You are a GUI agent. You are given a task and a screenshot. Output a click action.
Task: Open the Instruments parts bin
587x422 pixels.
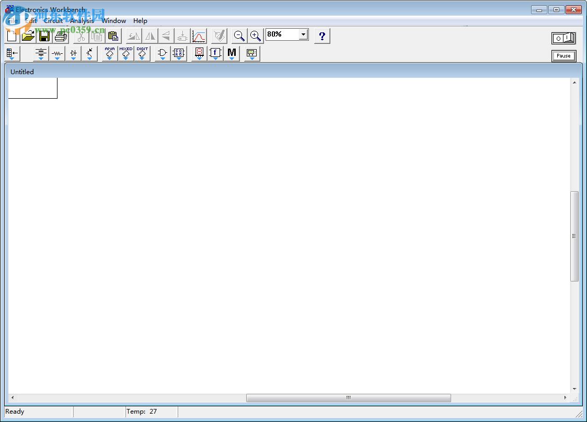click(252, 53)
